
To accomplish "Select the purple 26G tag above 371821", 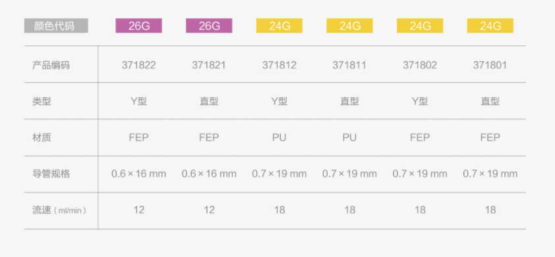I will (x=209, y=26).
